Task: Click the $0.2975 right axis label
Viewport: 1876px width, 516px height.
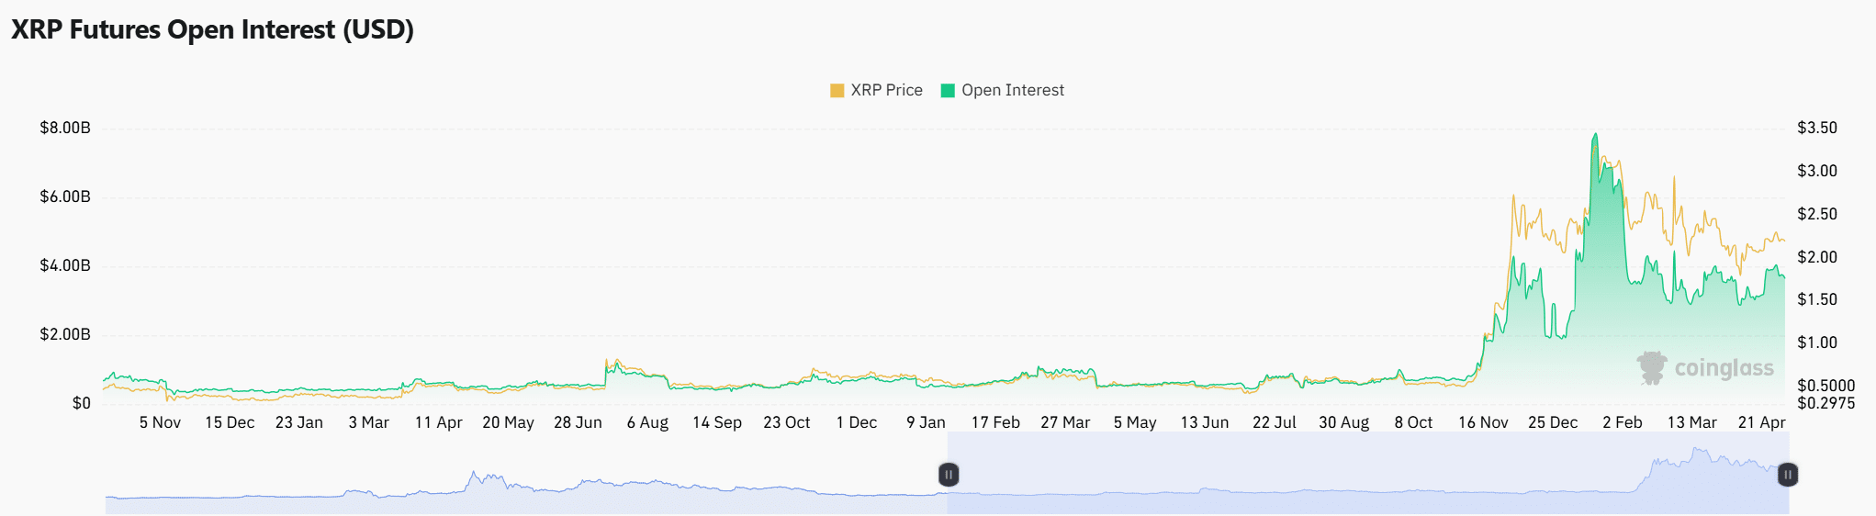Action: 1825,403
